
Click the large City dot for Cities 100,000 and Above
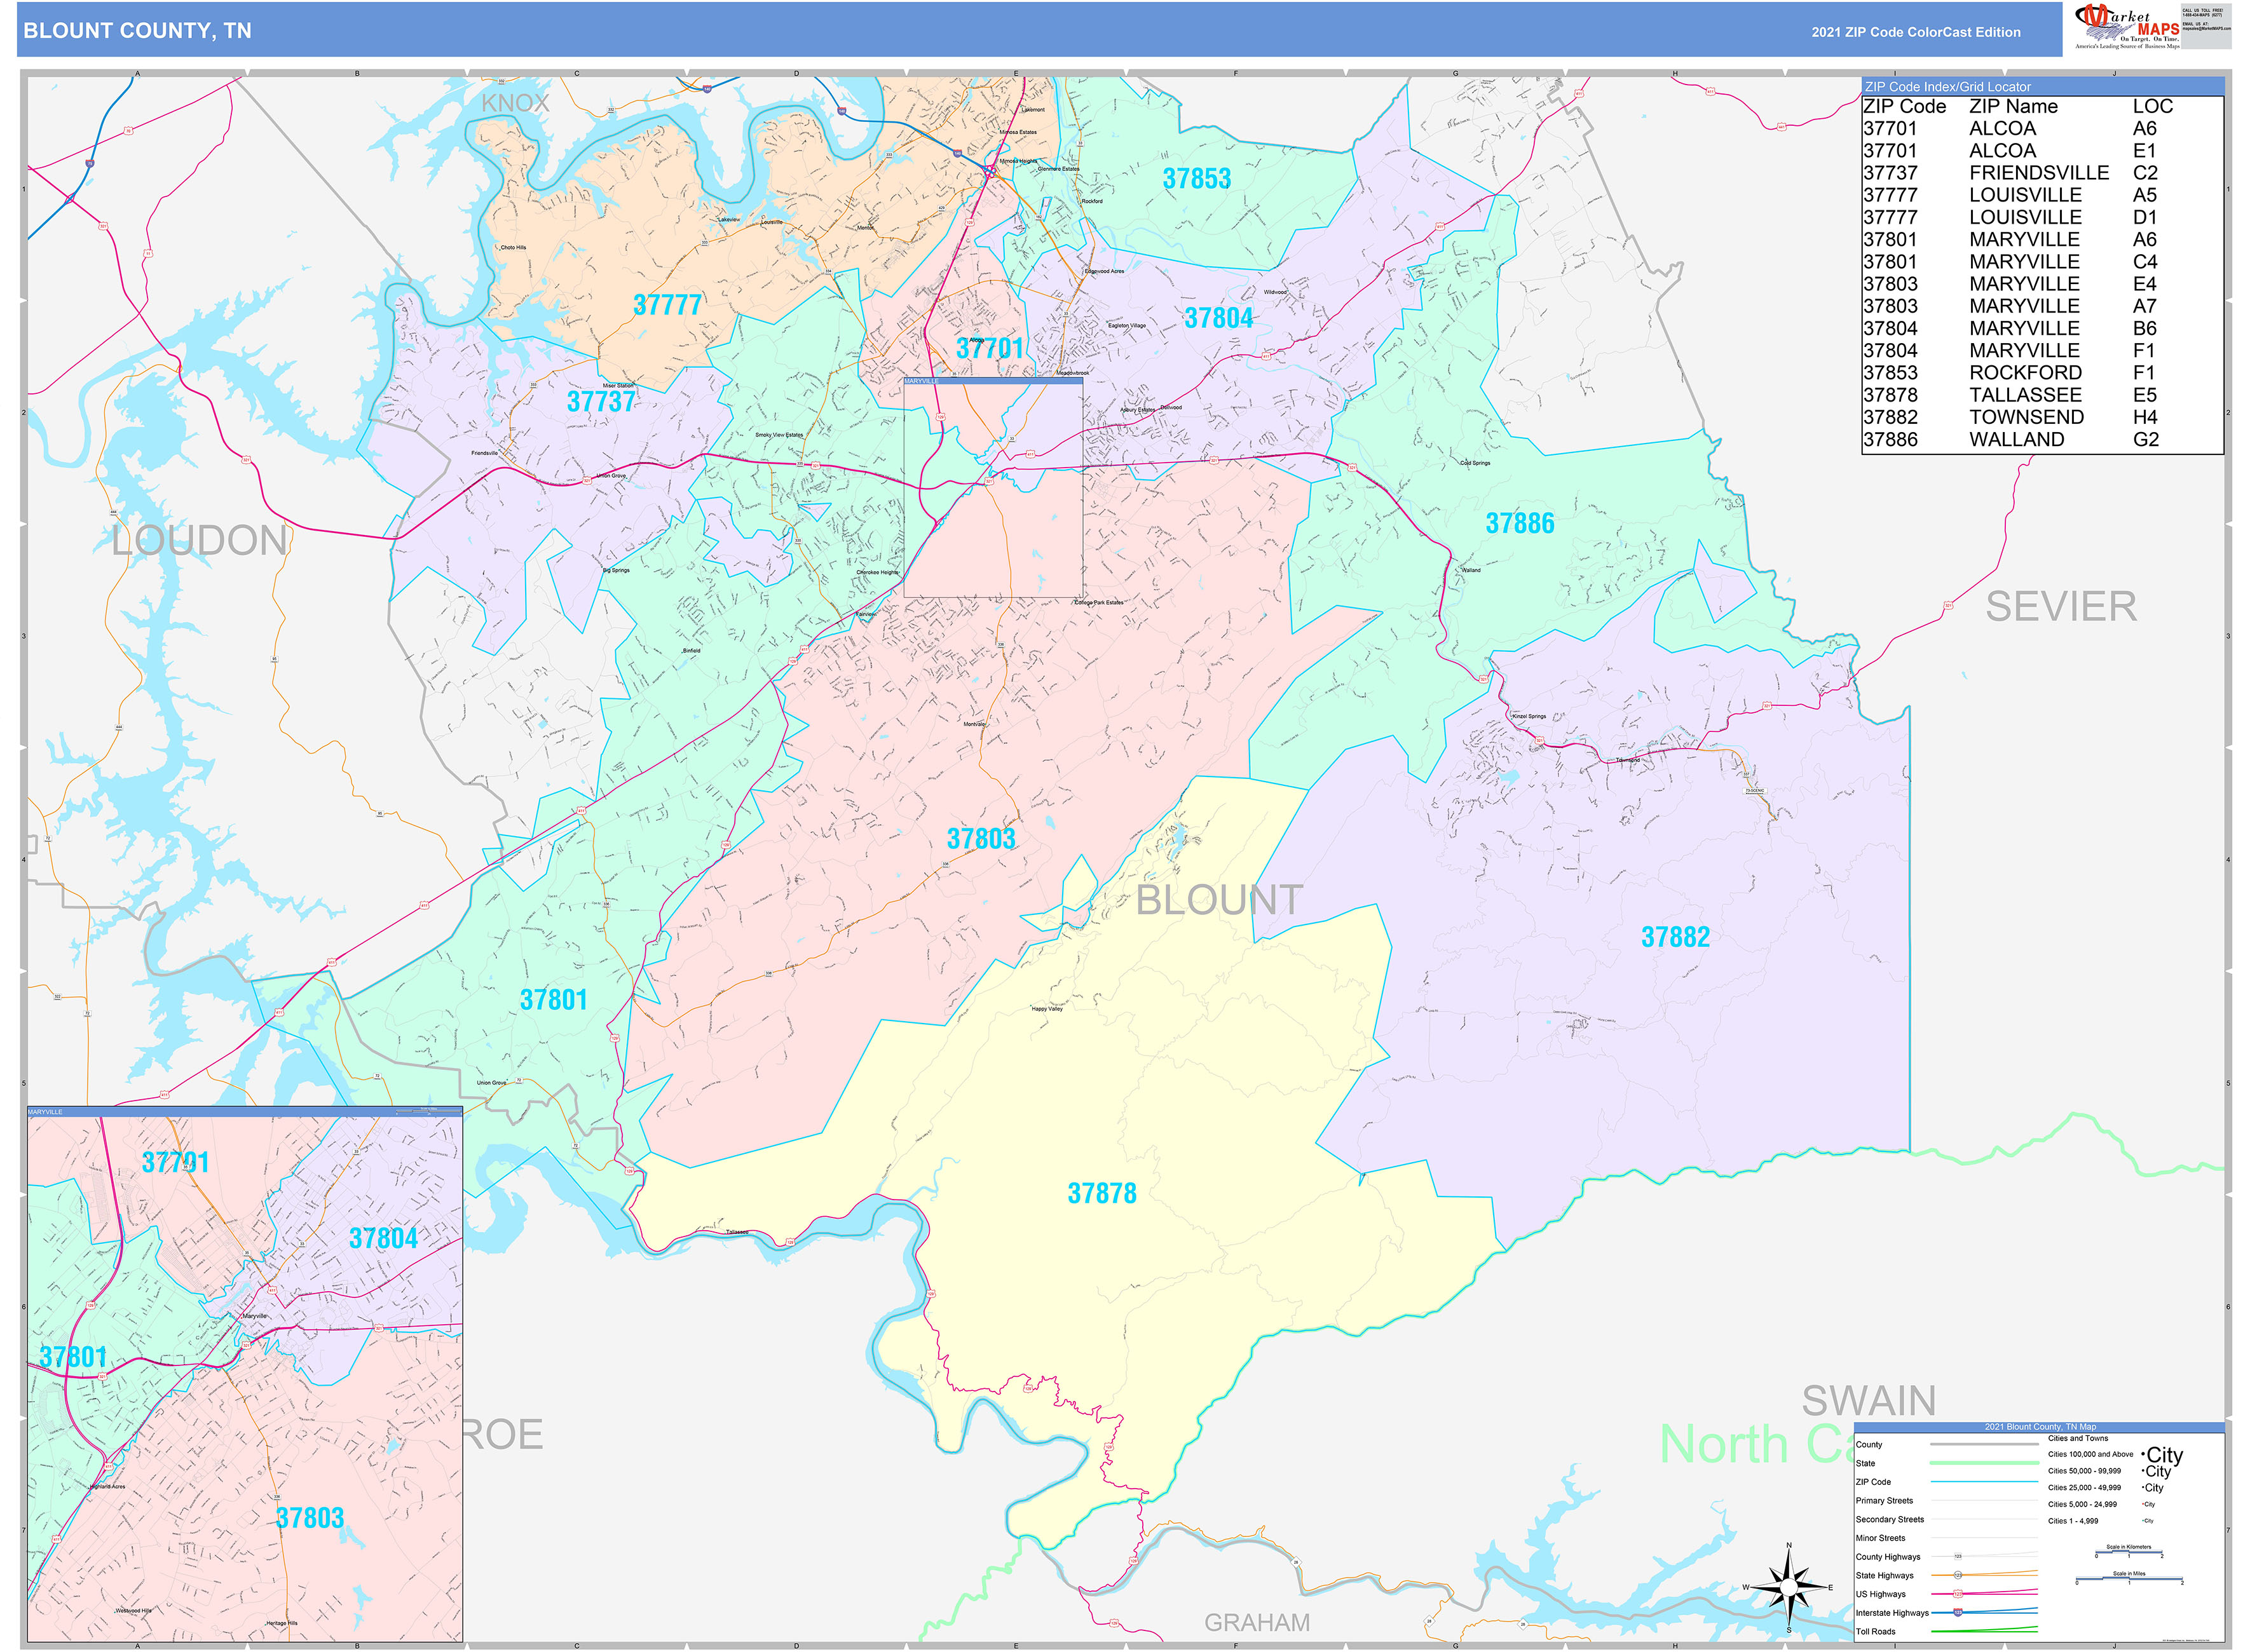pos(2143,1455)
